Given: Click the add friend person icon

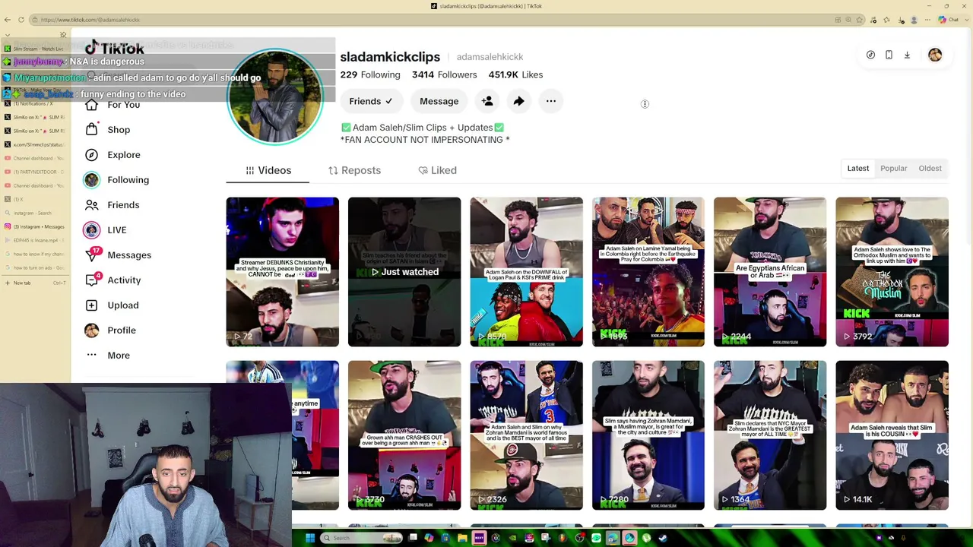Looking at the screenshot, I should 487,101.
